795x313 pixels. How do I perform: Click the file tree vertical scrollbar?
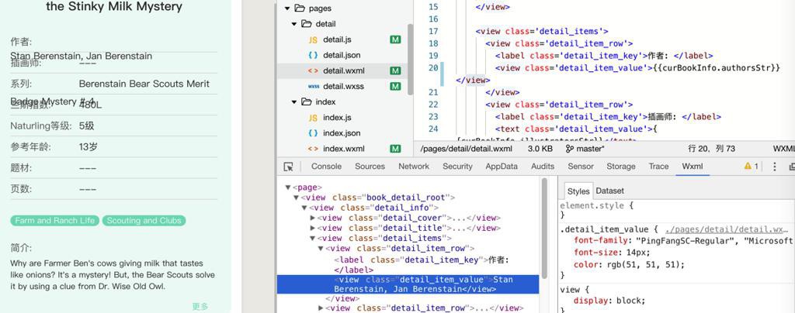click(410, 60)
